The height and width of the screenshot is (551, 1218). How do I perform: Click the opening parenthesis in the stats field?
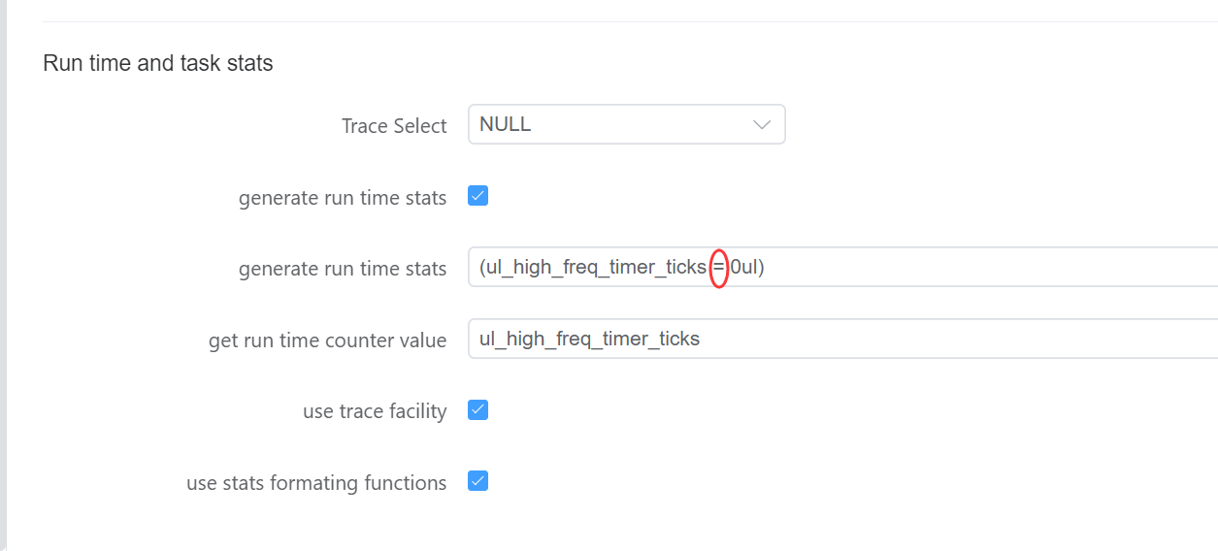pos(482,268)
